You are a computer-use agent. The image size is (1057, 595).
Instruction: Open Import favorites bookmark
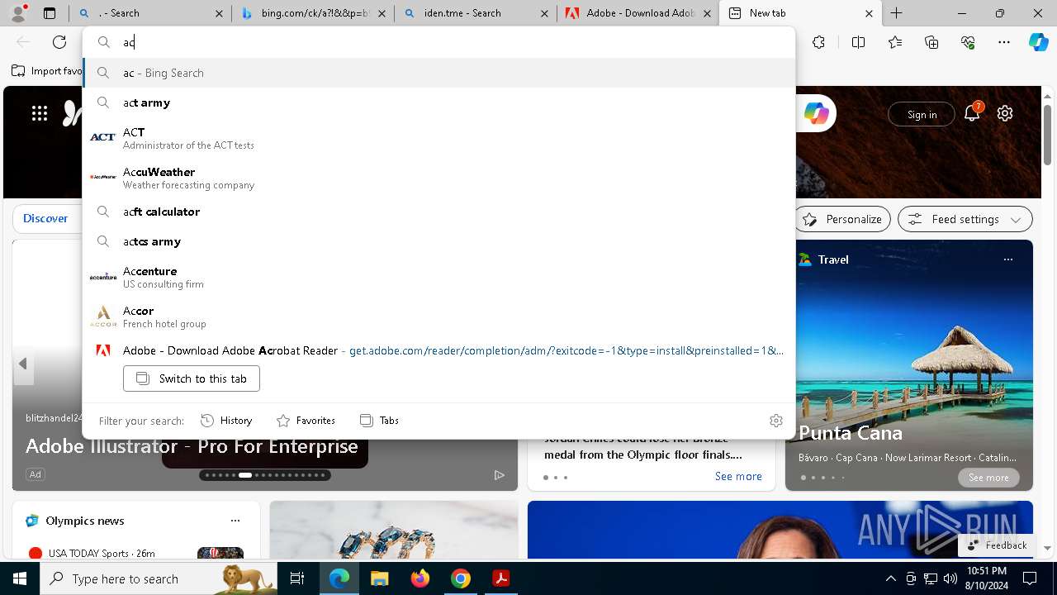point(47,71)
